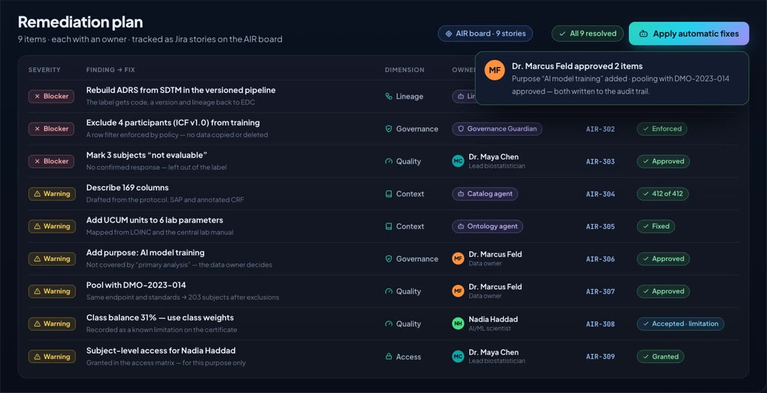Click the Approved status on the AIR-303 row

click(x=663, y=161)
